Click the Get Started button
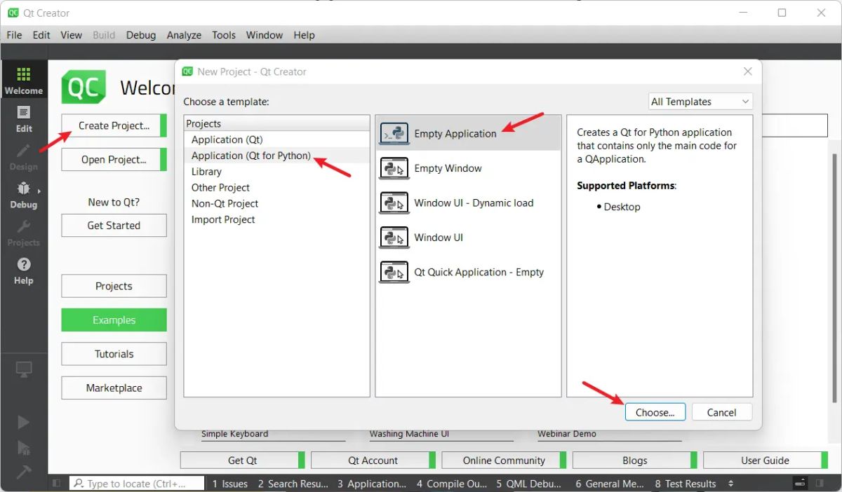Image resolution: width=842 pixels, height=492 pixels. click(114, 226)
